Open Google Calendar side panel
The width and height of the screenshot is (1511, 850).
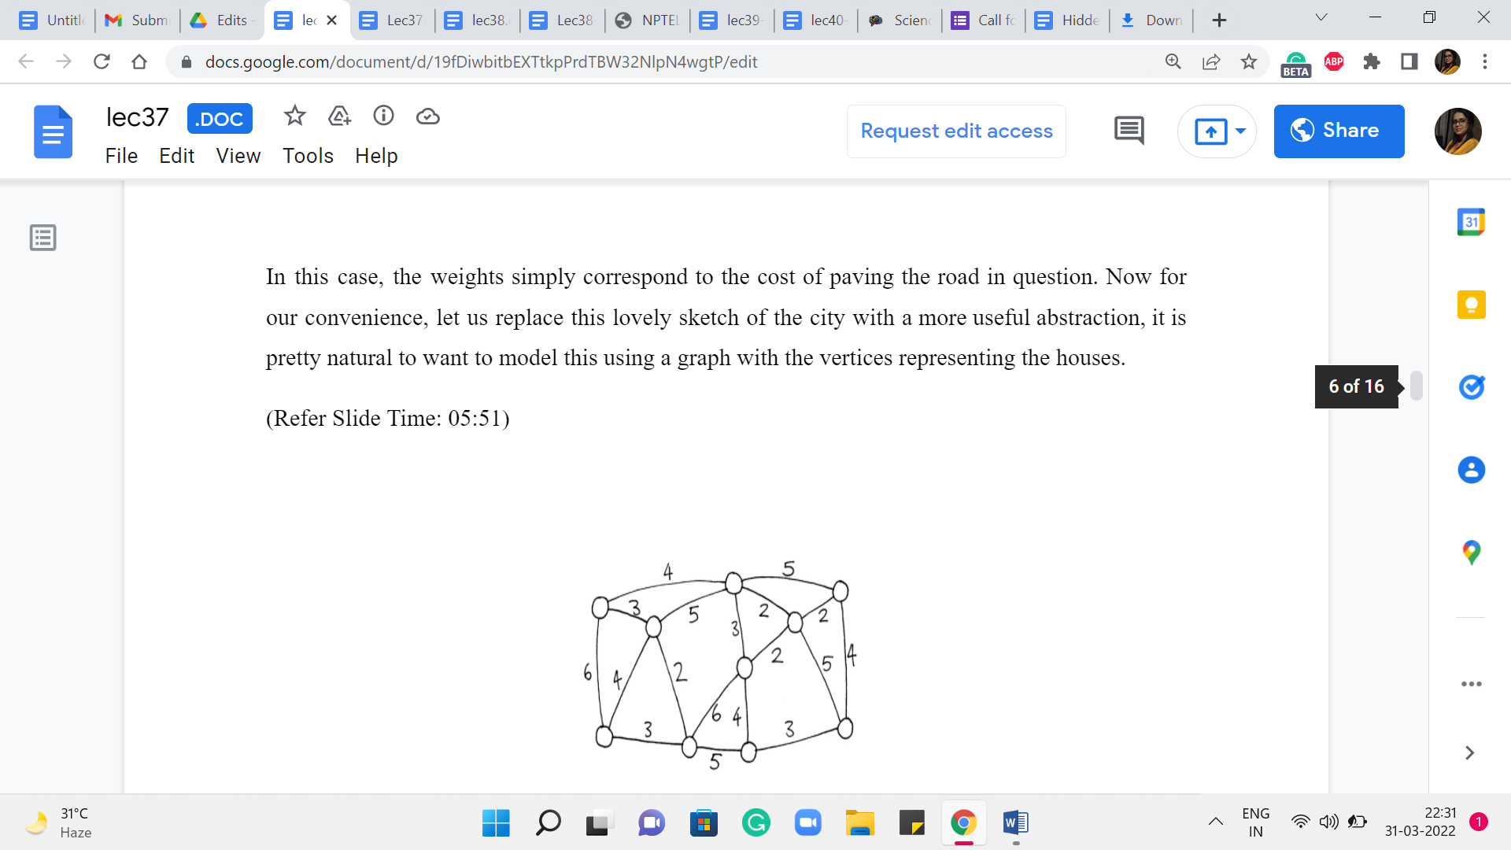coord(1470,223)
